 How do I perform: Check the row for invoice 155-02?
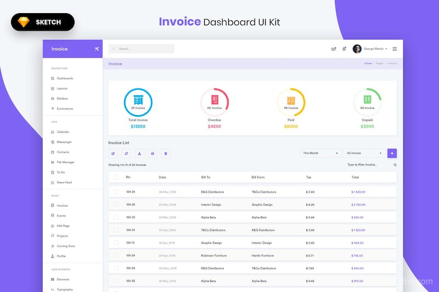coord(116,217)
